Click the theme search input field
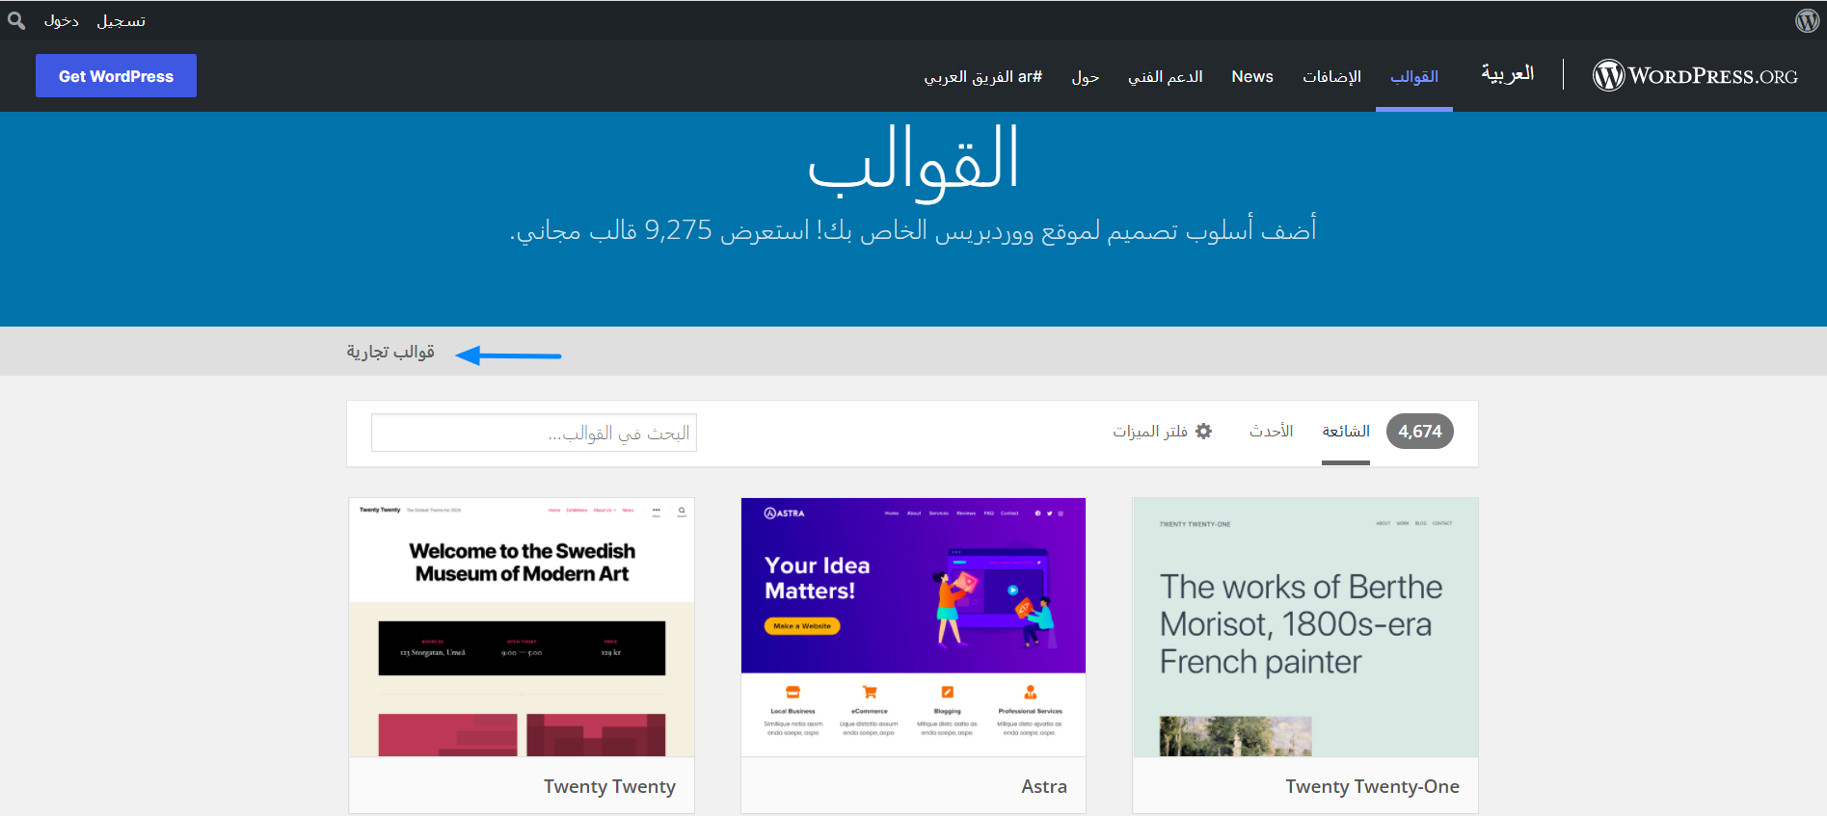This screenshot has height=816, width=1827. click(x=534, y=433)
